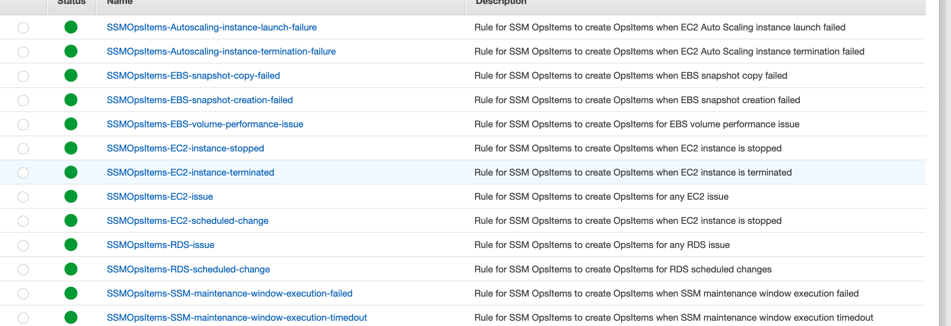Click green status dot for maintenance-window-execution-timedout rule
The height and width of the screenshot is (326, 951).
coord(71,317)
